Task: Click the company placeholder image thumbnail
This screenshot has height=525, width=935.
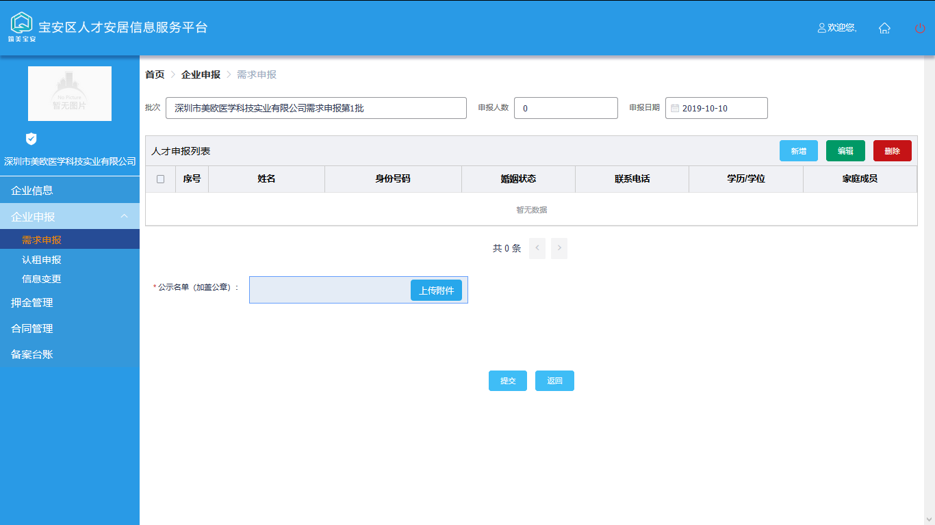Action: click(x=70, y=94)
